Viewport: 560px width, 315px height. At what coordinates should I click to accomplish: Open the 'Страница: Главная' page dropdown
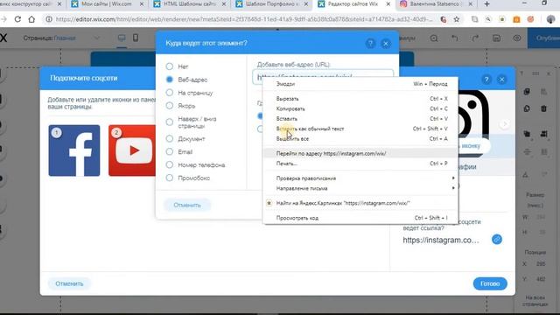pos(61,38)
